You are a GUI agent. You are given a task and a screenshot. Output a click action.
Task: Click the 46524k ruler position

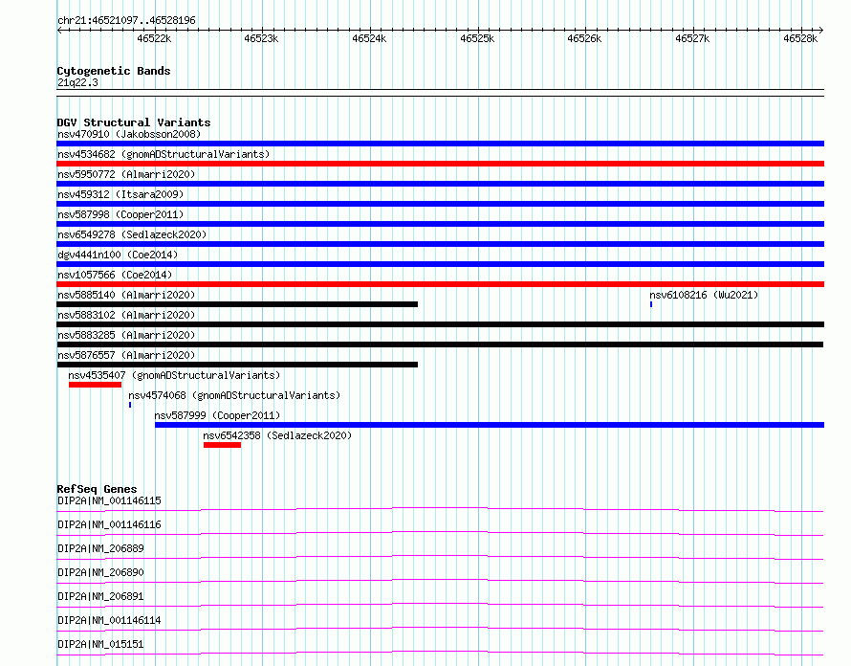point(369,38)
